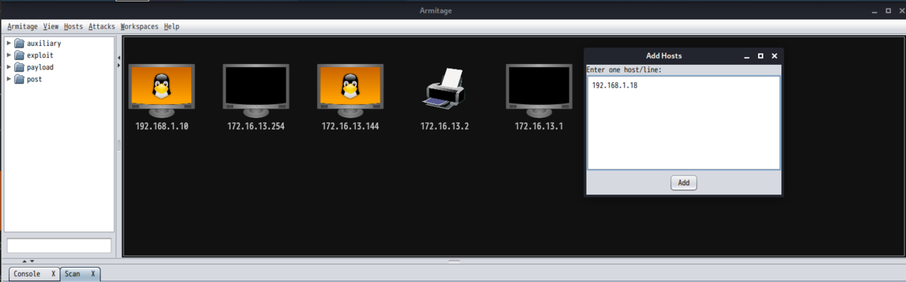Minimize the Add Hosts dialog

[747, 57]
